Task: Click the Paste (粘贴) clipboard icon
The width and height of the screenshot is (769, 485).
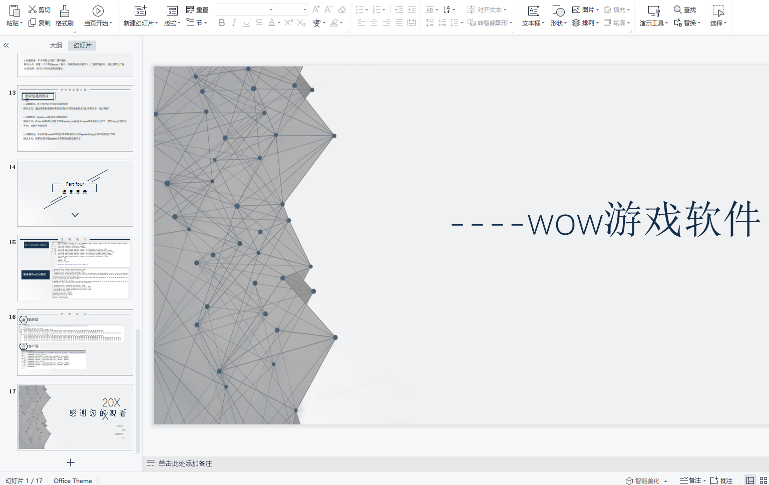Action: coord(15,11)
